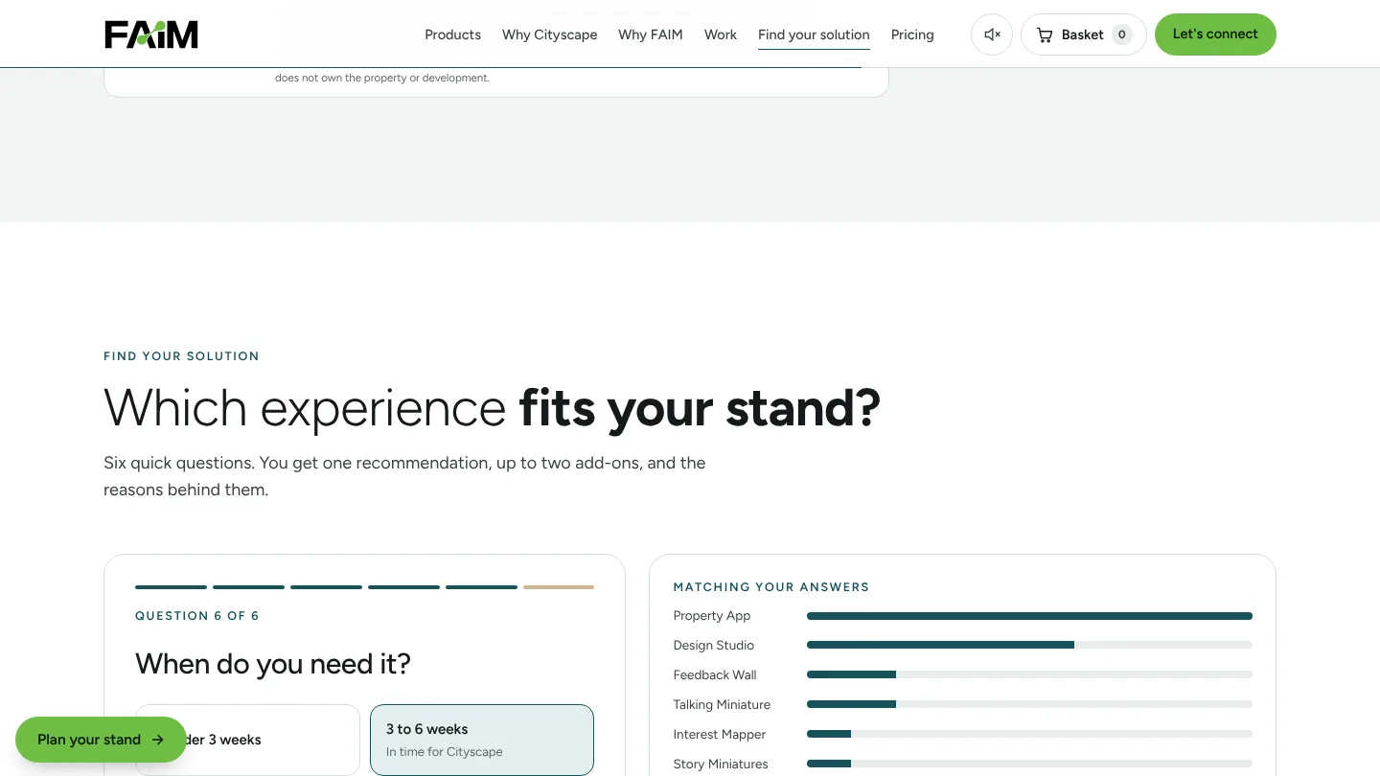Click the Question 6 of 6 label
The width and height of the screenshot is (1380, 776).
pyautogui.click(x=197, y=616)
